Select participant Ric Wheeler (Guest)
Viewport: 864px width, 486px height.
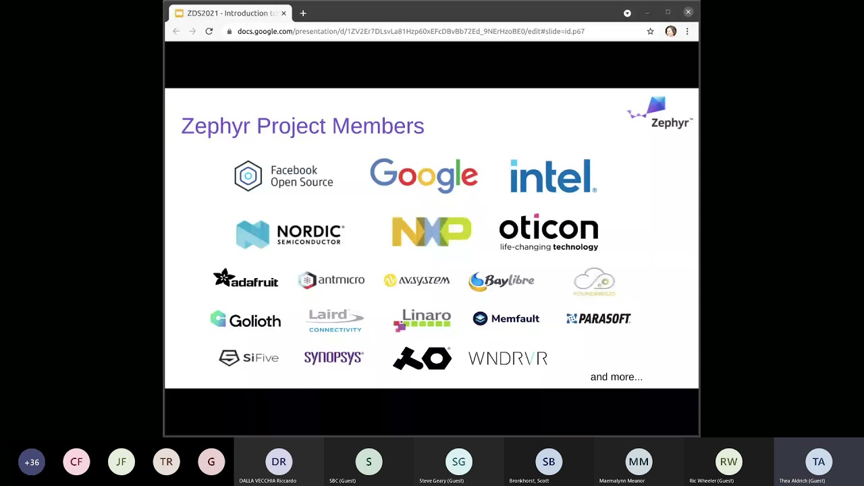click(728, 462)
